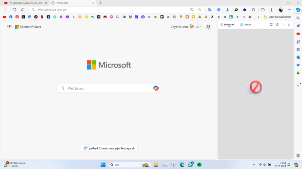This screenshot has height=169, width=302.
Task: Open the split screen icon in address bar
Action: click(x=192, y=10)
